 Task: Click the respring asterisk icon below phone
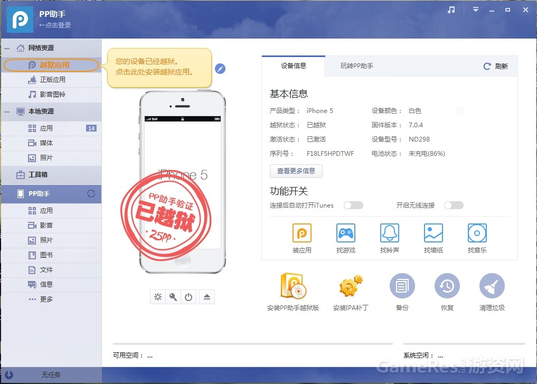(158, 297)
